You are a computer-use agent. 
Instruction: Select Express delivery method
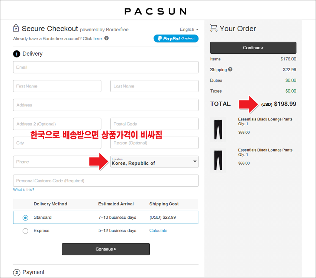coord(25,231)
